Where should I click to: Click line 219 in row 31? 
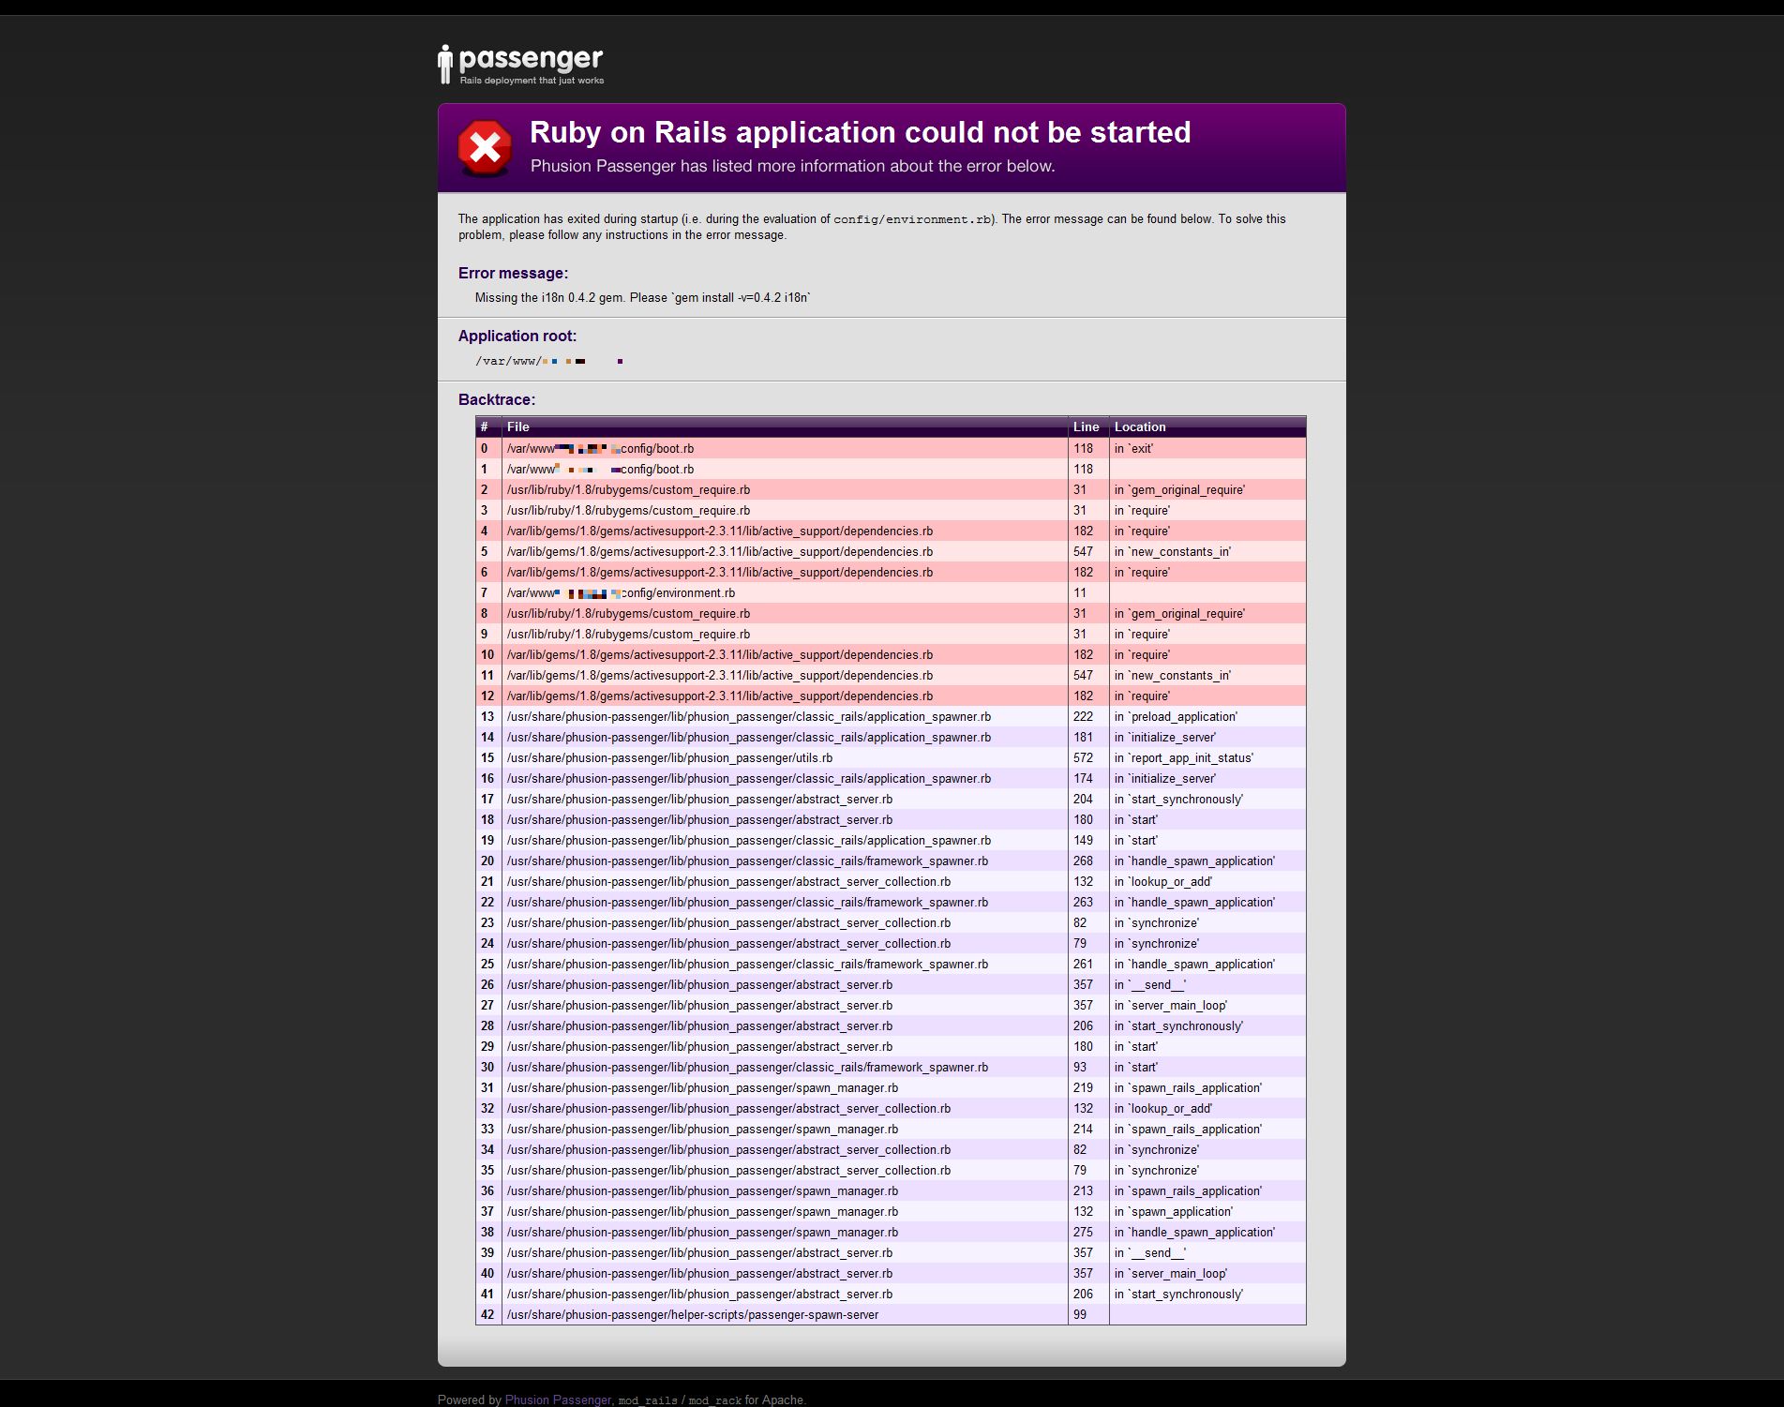click(1083, 1087)
